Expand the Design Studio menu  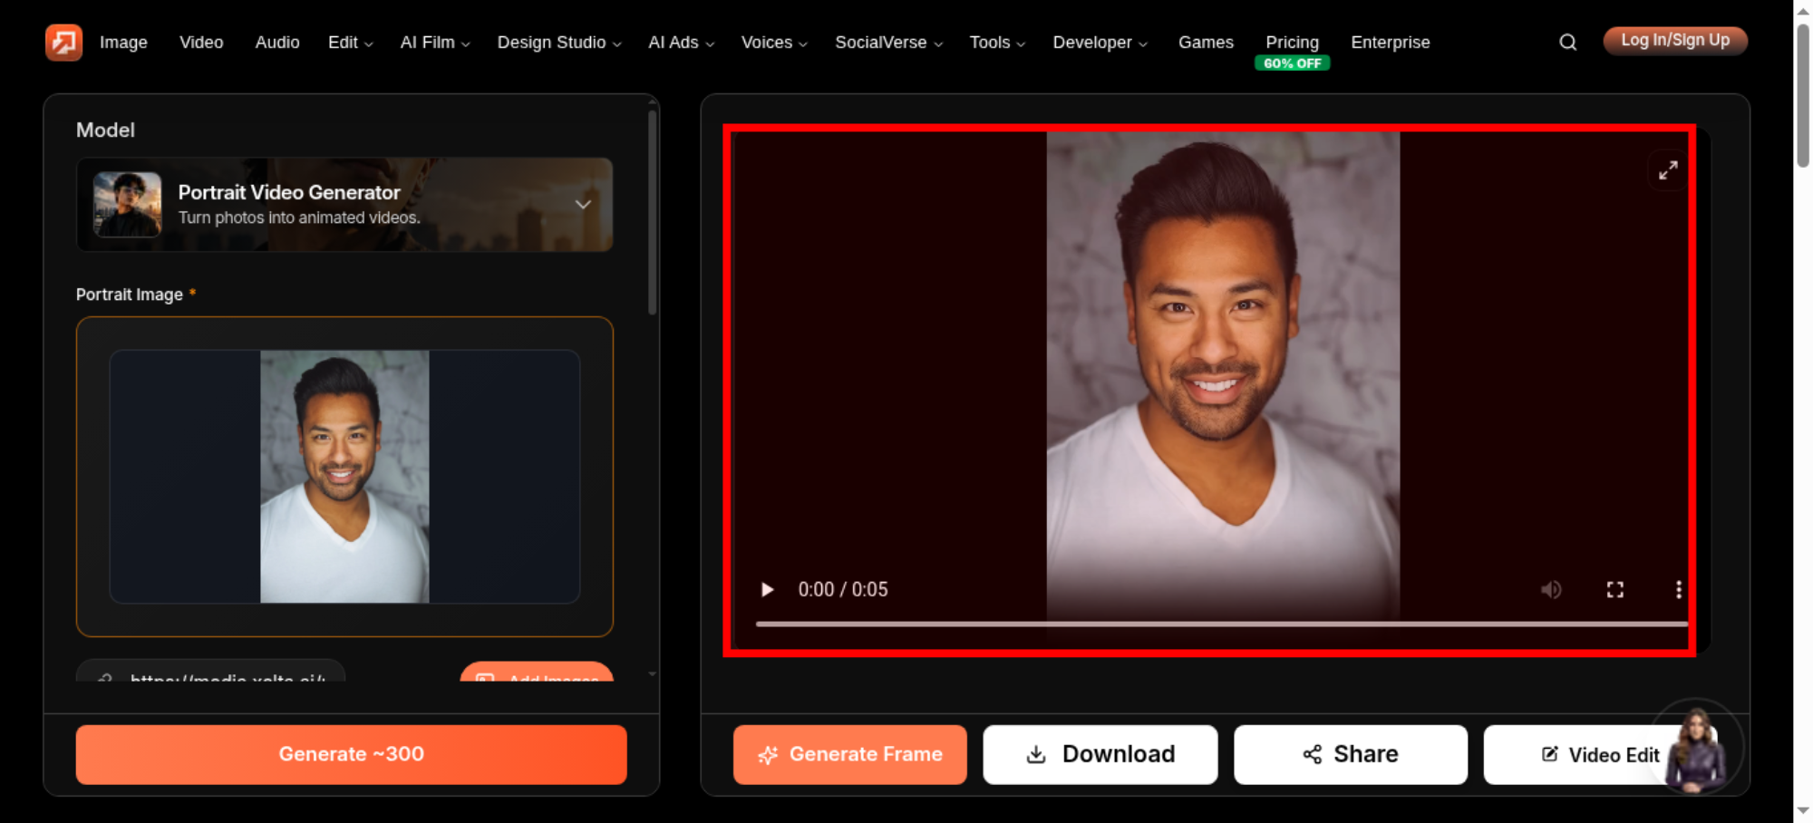(x=559, y=43)
